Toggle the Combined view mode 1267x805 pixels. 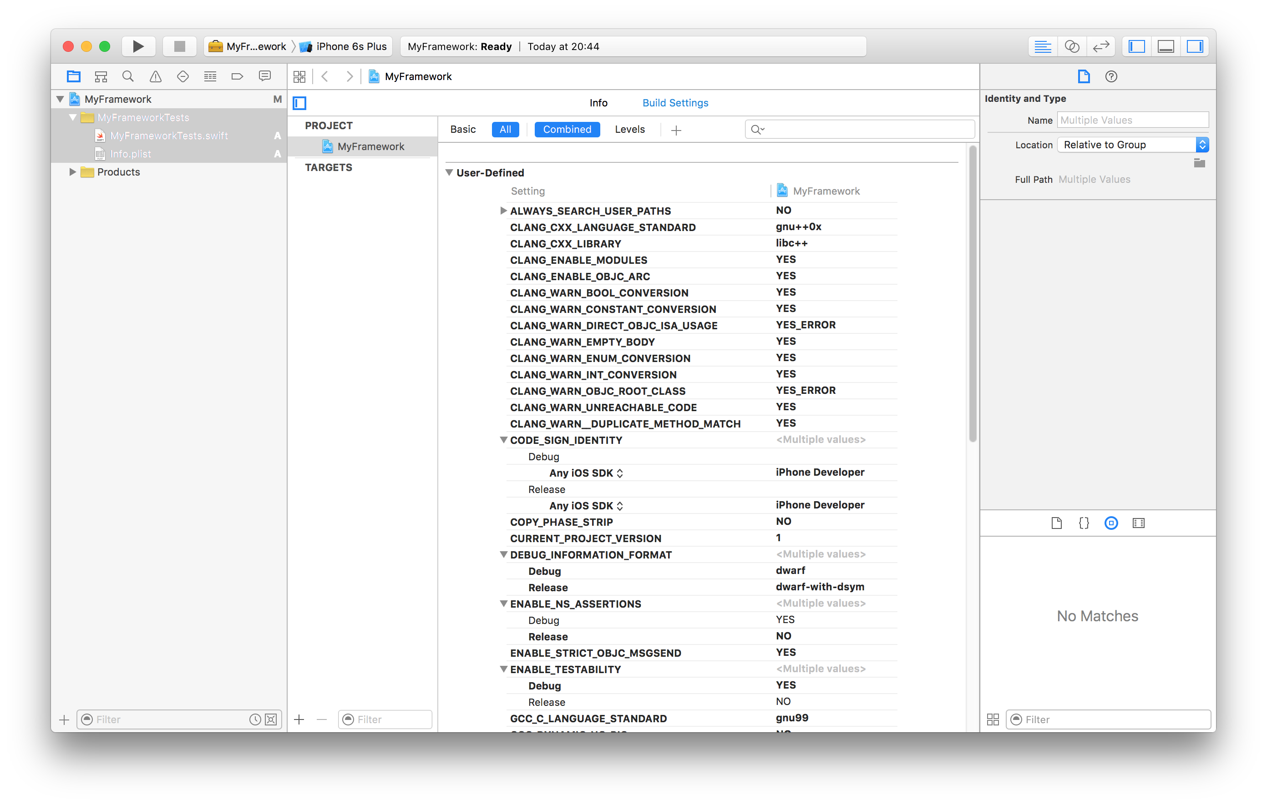tap(566, 129)
